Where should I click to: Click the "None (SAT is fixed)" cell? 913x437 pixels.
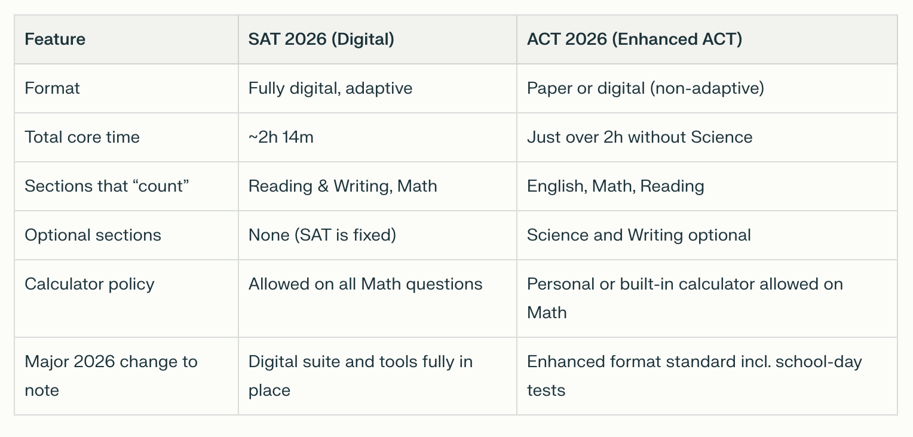pos(322,235)
